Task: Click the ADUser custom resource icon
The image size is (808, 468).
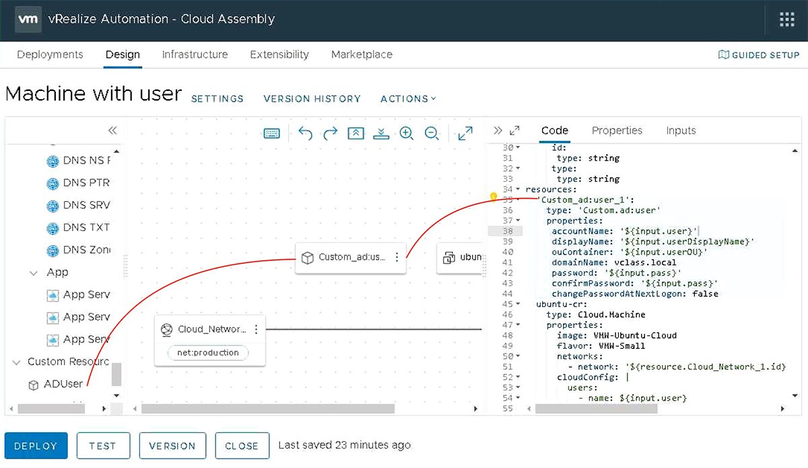Action: (x=34, y=385)
